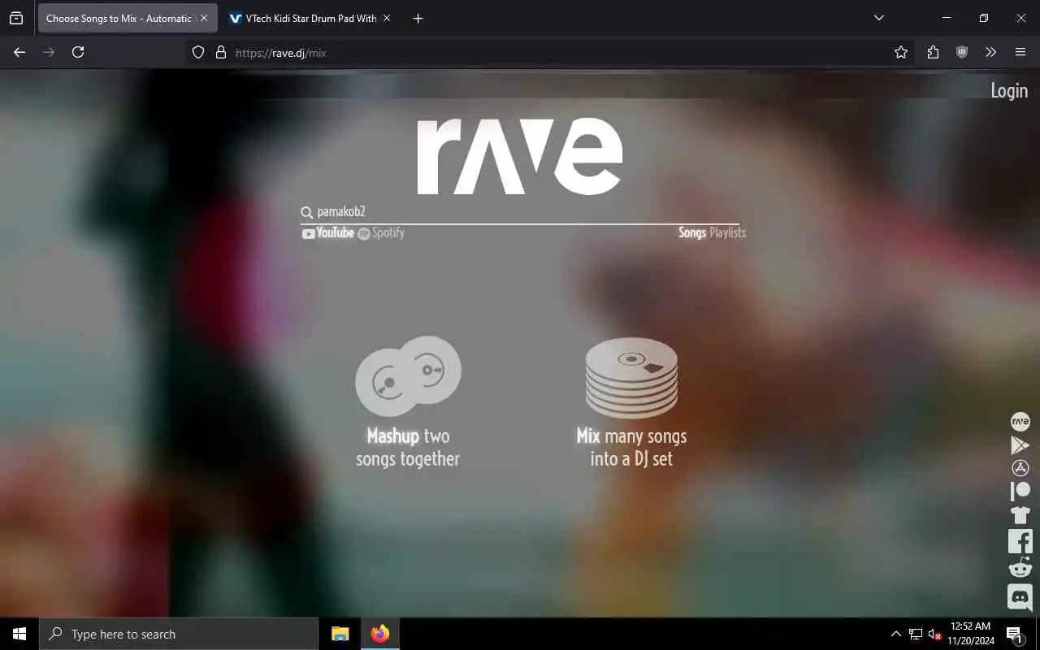Open File Explorer from the taskbar
Screen dimensions: 1040x650
click(340, 634)
